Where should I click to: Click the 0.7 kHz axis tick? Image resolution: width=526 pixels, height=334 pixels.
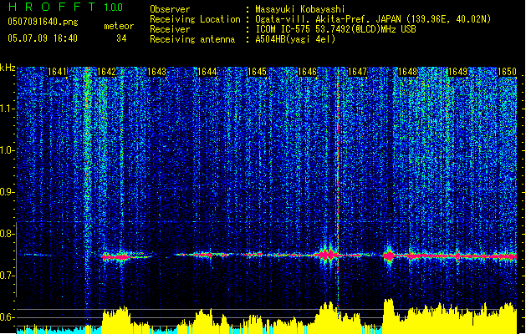pyautogui.click(x=8, y=276)
